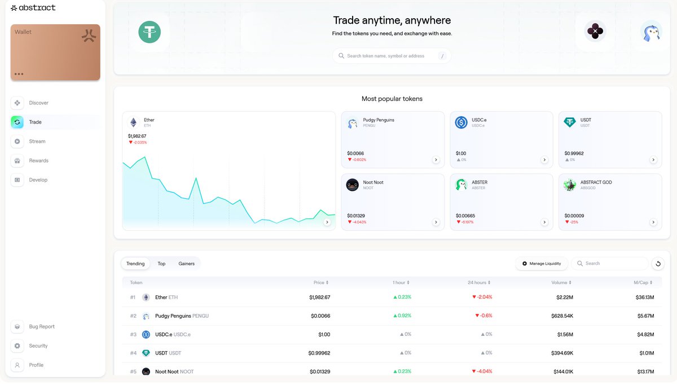Click the $36.13M market cap cell
This screenshot has height=385, width=677.
pos(645,297)
